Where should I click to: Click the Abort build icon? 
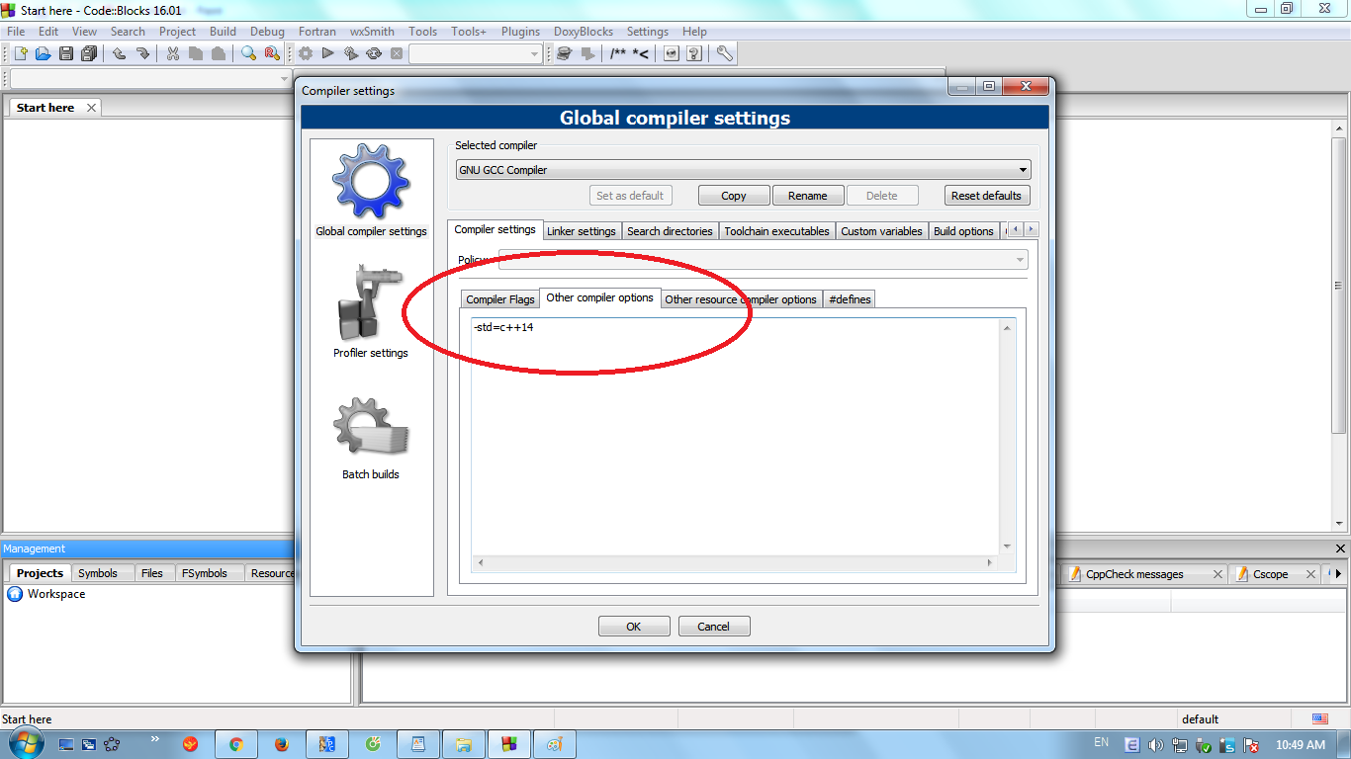(x=397, y=53)
